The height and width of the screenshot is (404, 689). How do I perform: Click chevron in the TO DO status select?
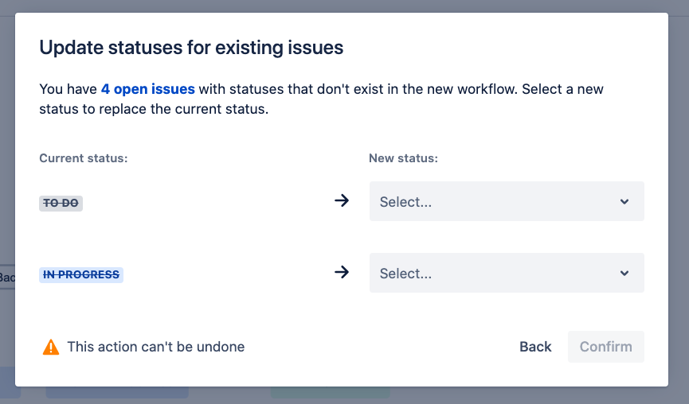click(624, 202)
